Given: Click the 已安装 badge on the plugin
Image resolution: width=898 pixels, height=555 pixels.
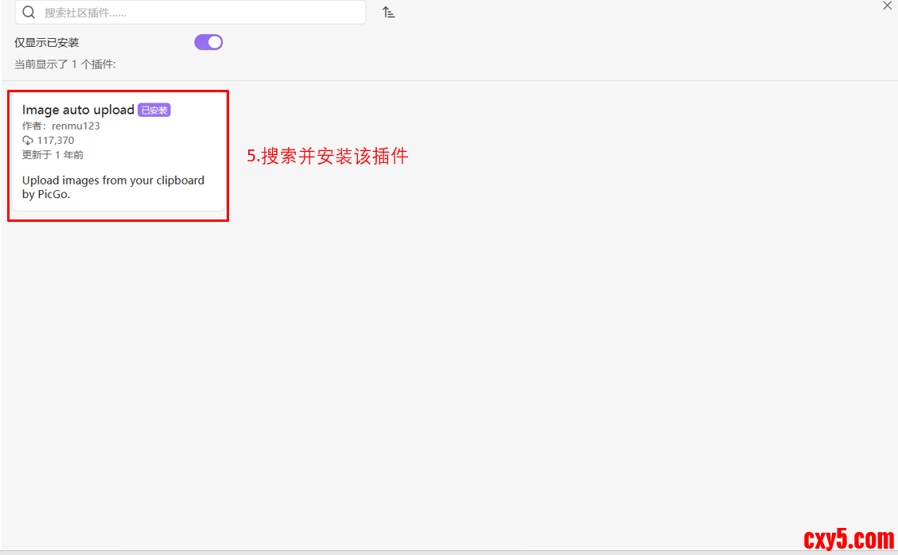Looking at the screenshot, I should 154,110.
